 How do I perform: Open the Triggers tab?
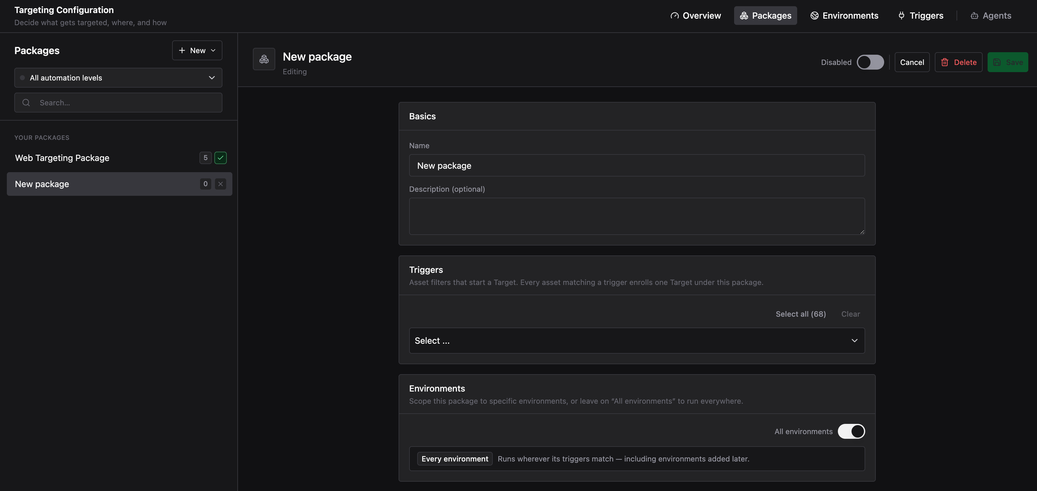[x=921, y=16]
